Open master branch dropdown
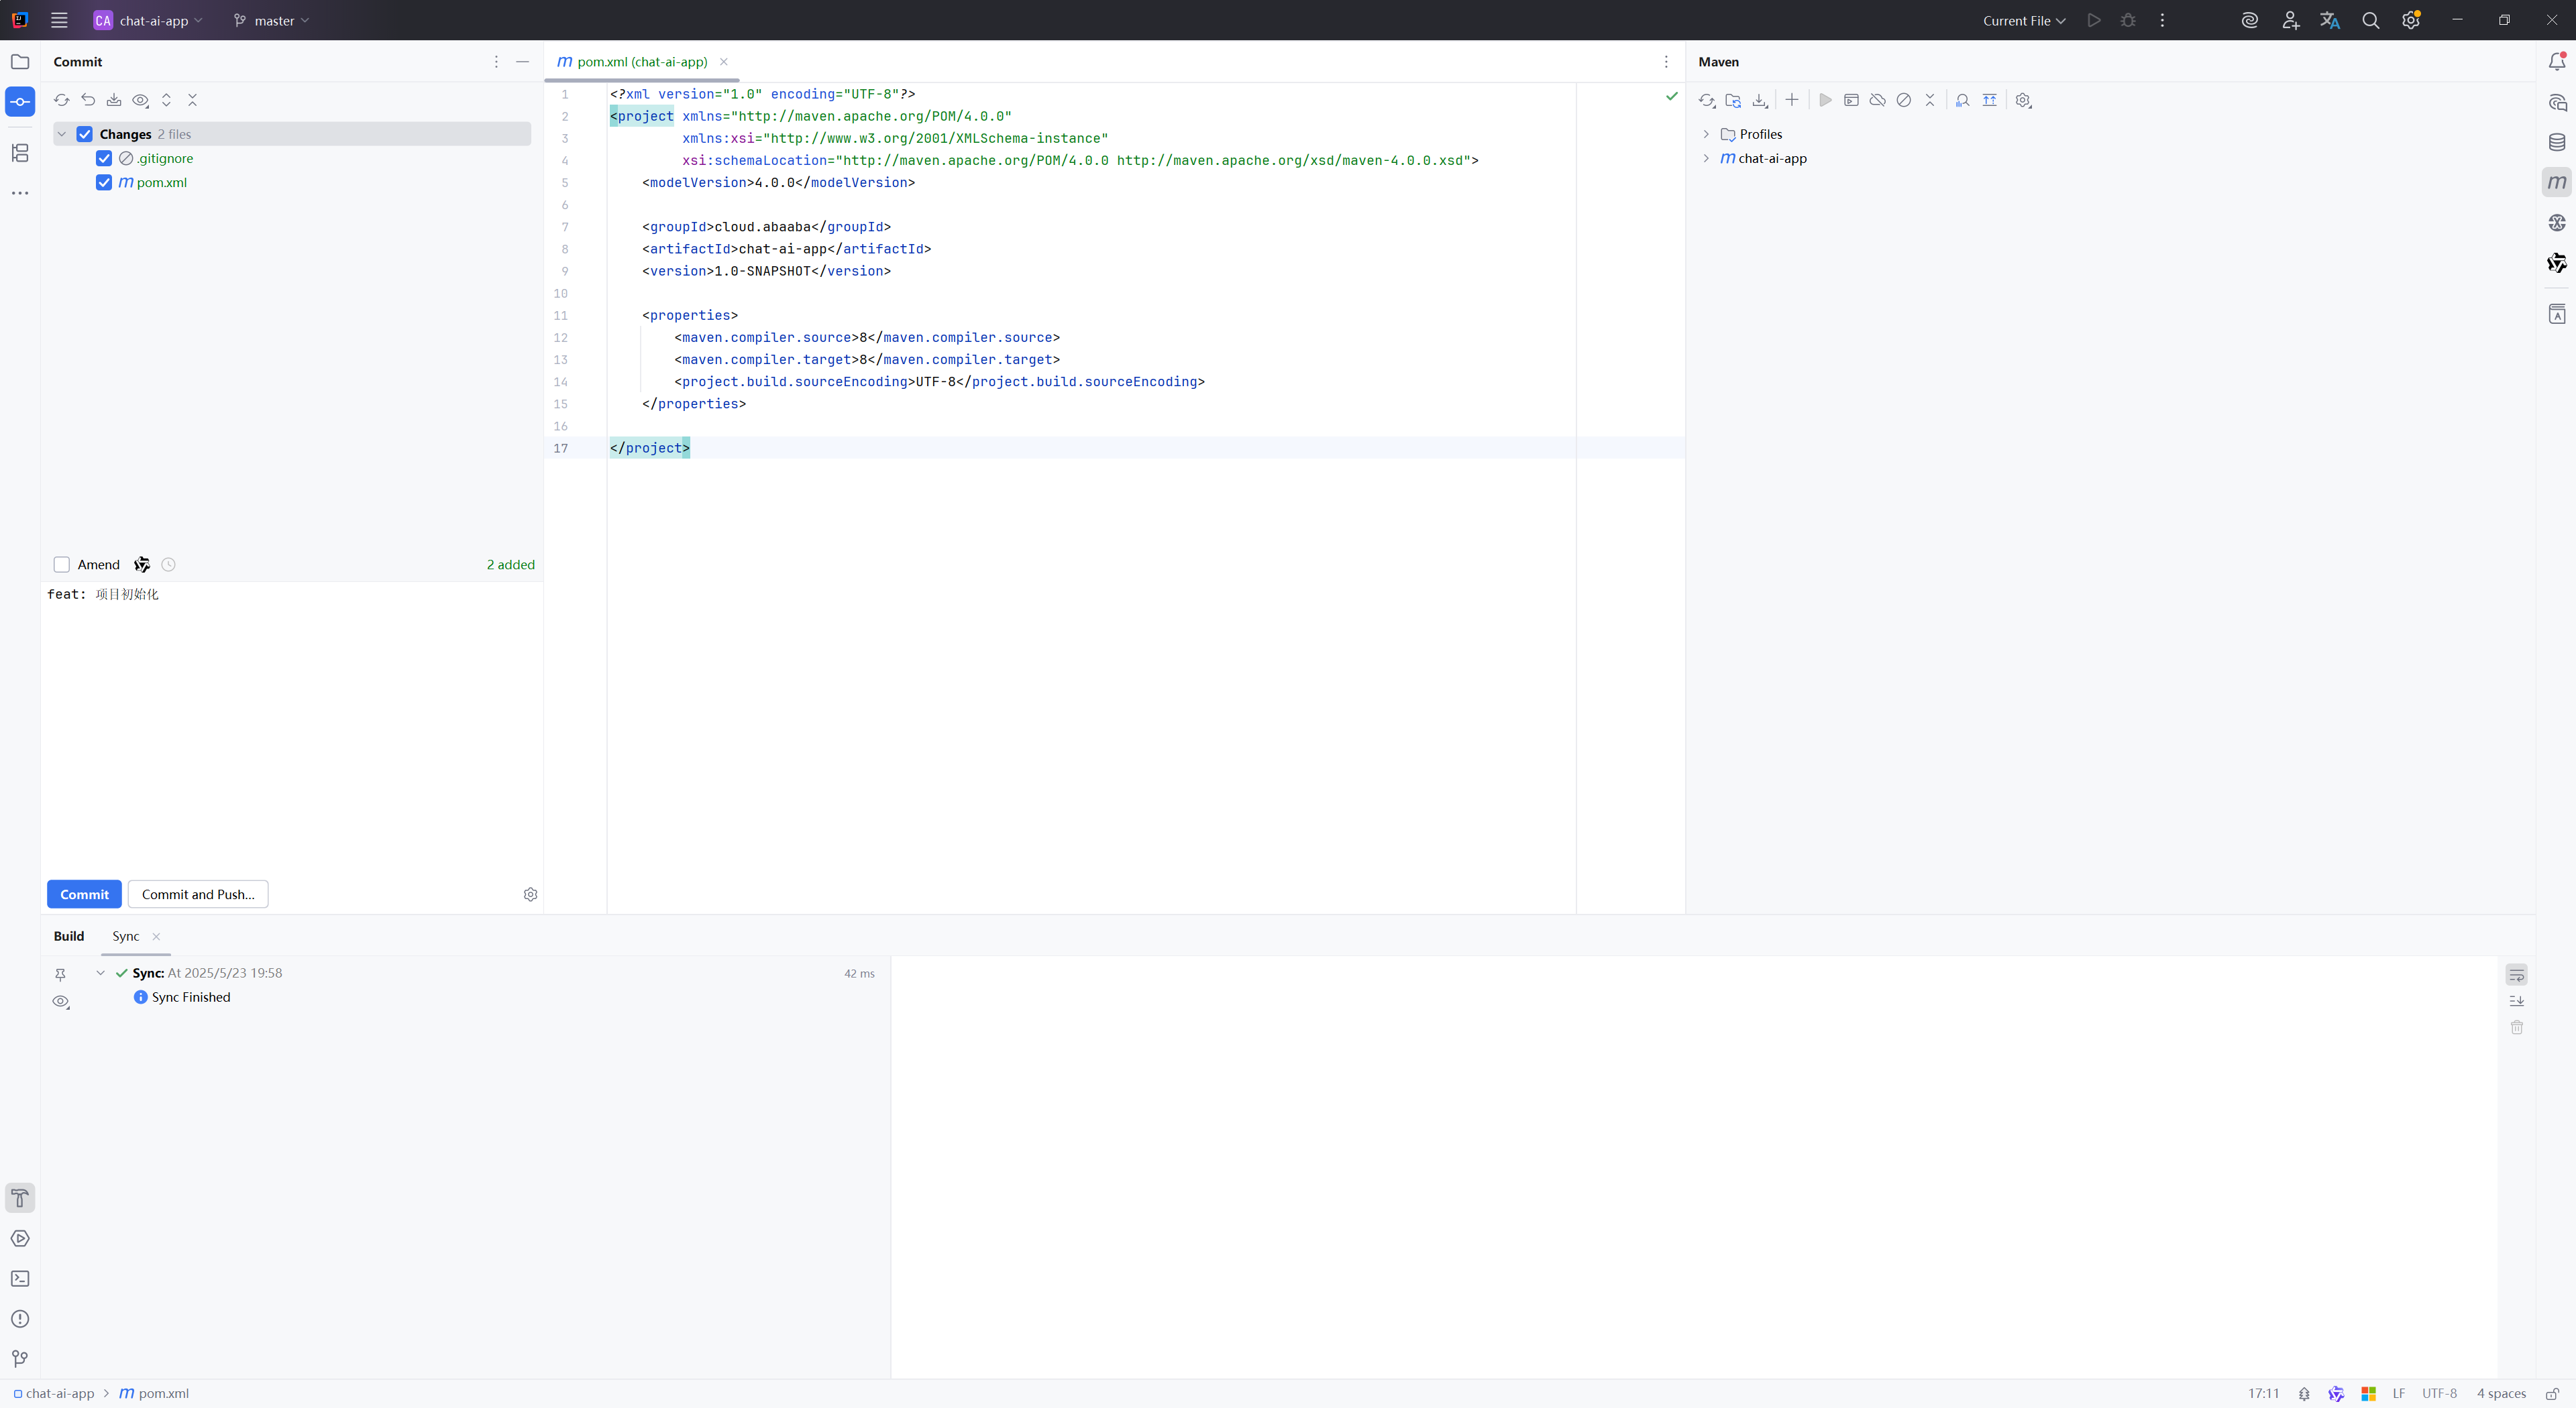 click(x=271, y=20)
